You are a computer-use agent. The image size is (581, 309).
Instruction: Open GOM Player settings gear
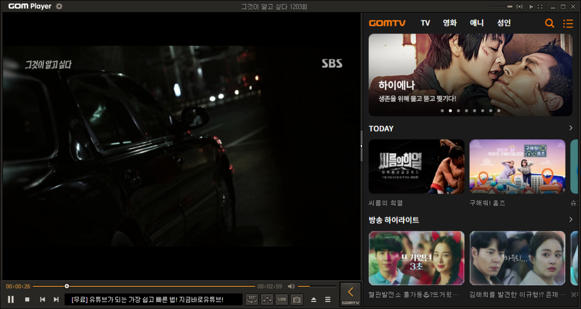click(59, 6)
